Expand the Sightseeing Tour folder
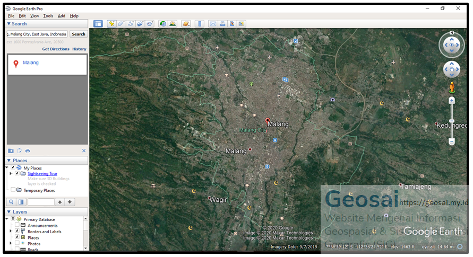This screenshot has width=473, height=257. click(x=11, y=174)
